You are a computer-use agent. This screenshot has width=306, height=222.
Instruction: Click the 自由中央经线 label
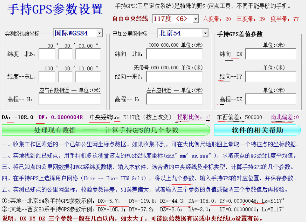tap(130, 19)
